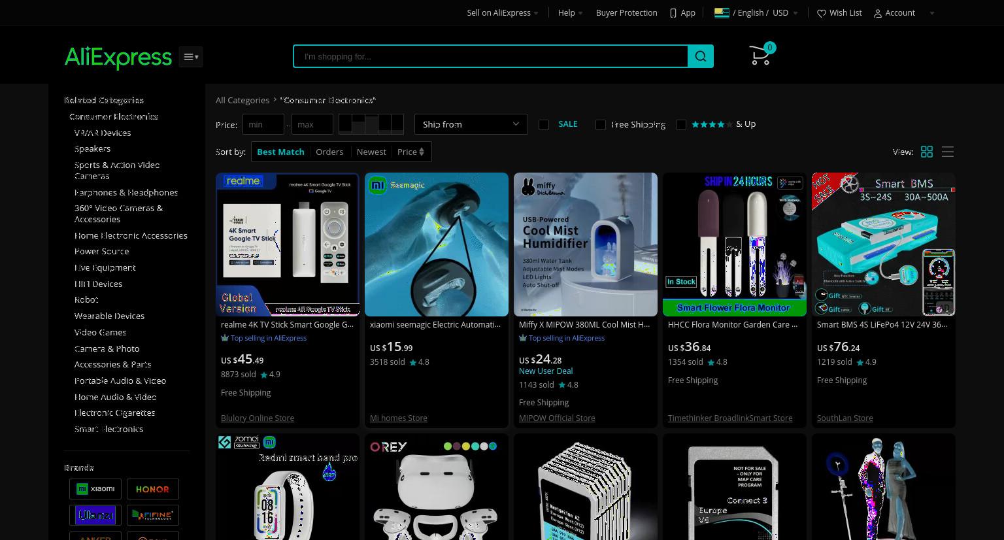
Task: Click crown icon on Miffy humidifier listing
Action: [x=523, y=338]
